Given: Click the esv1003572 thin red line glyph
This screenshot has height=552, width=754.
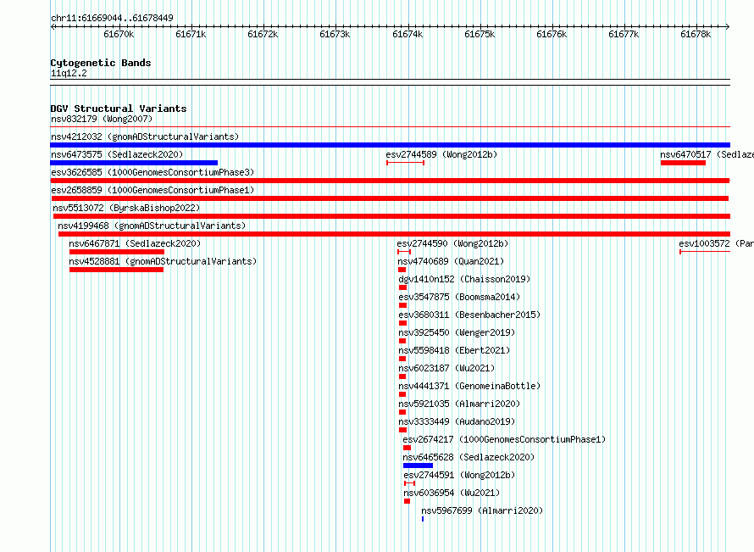Looking at the screenshot, I should pyautogui.click(x=705, y=252).
